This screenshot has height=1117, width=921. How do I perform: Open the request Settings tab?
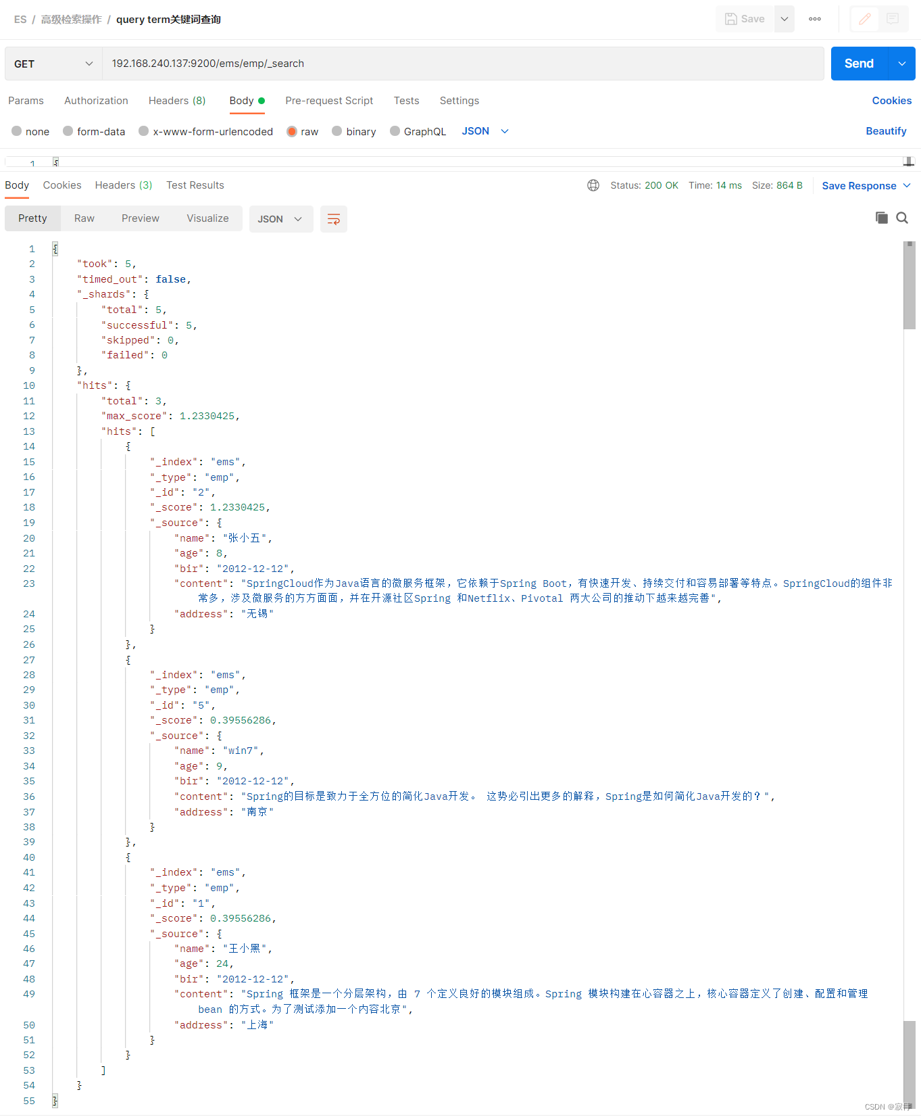point(459,101)
